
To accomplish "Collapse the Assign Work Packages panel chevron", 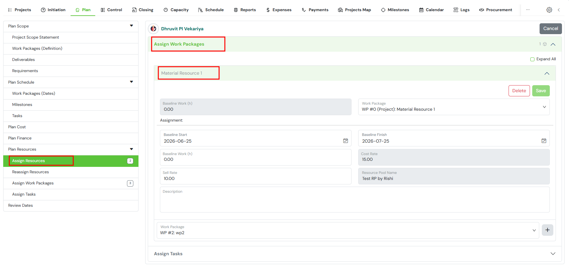I will pyautogui.click(x=553, y=44).
